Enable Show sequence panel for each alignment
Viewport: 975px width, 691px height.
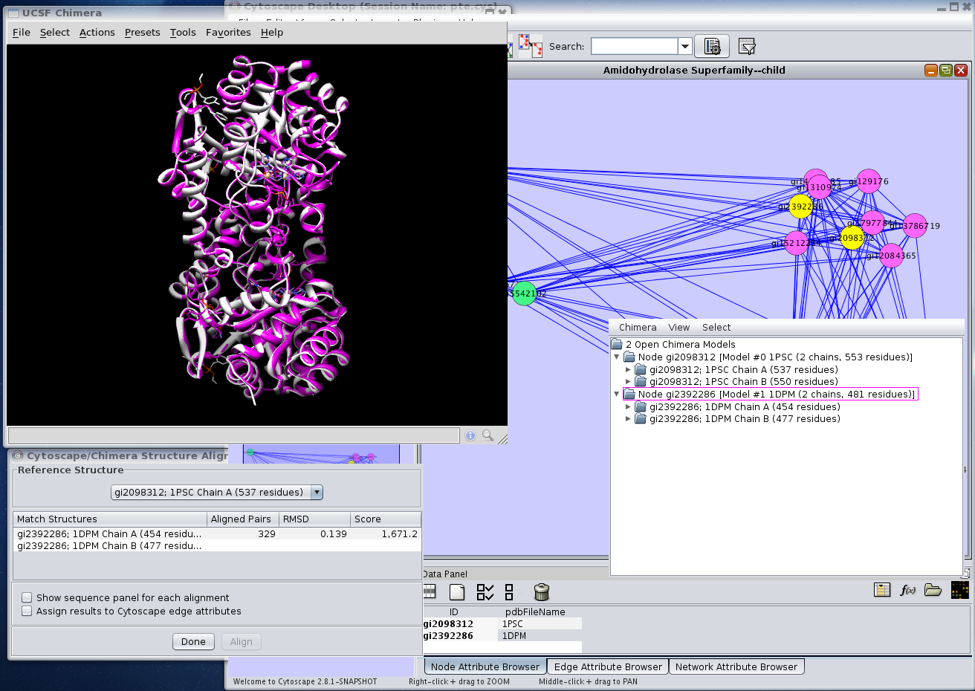coord(27,598)
